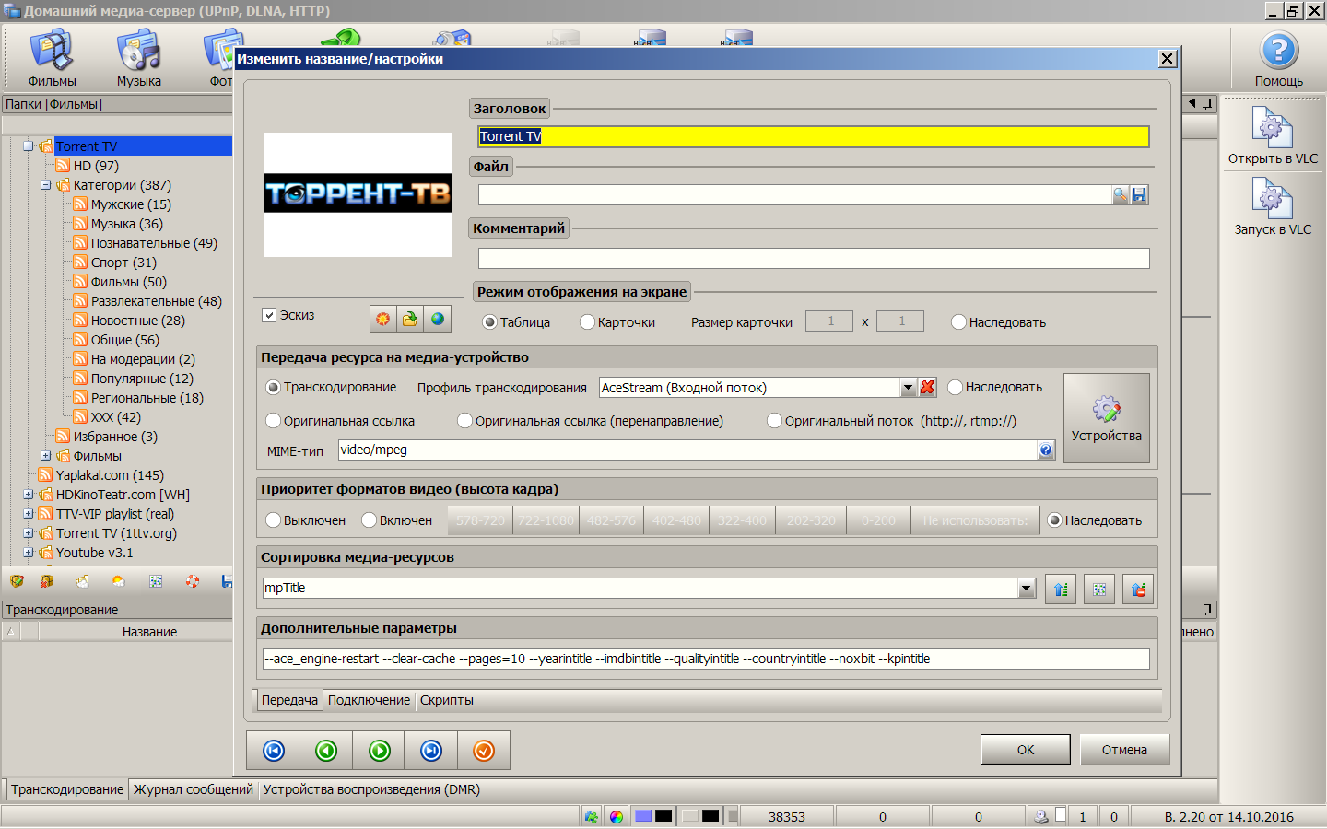Click the yellow Заголовок title field

coord(813,136)
